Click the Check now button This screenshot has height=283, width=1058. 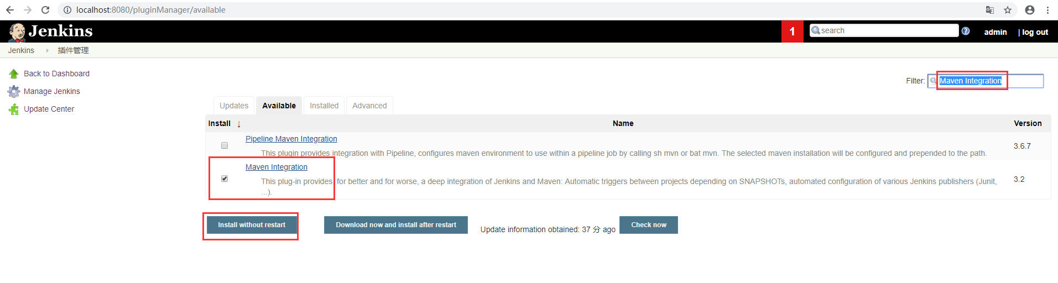[x=648, y=225]
